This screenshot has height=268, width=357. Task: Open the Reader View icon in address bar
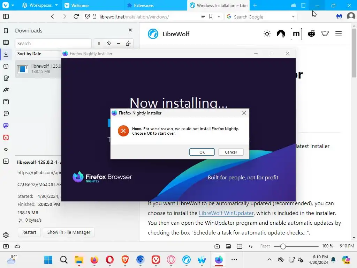coord(203,16)
